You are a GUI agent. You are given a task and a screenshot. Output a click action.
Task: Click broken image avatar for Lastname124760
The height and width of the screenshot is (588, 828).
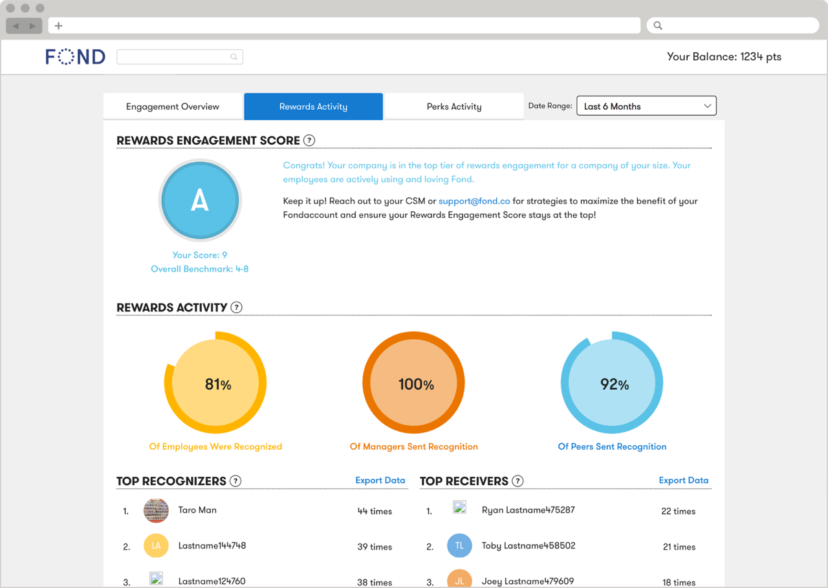(x=156, y=578)
